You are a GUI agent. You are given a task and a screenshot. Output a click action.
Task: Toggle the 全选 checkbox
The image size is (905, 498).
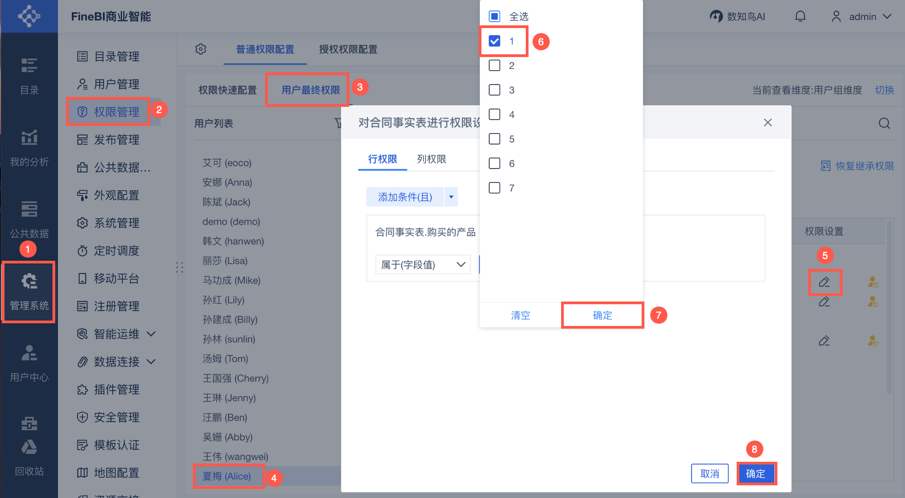pos(495,17)
